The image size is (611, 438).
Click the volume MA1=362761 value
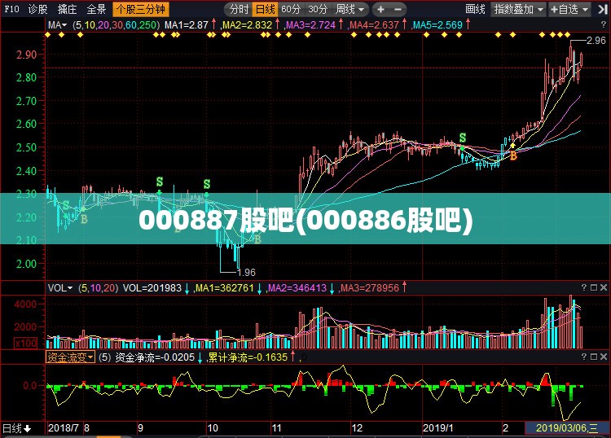tap(225, 288)
